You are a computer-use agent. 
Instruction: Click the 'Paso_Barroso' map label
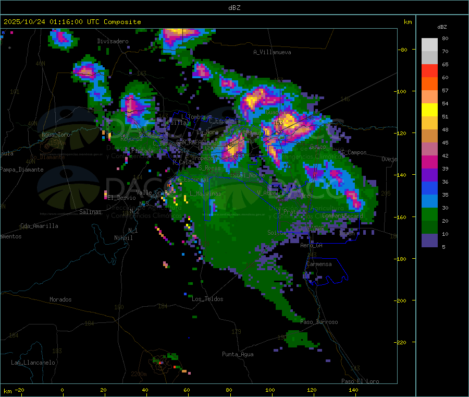319,322
